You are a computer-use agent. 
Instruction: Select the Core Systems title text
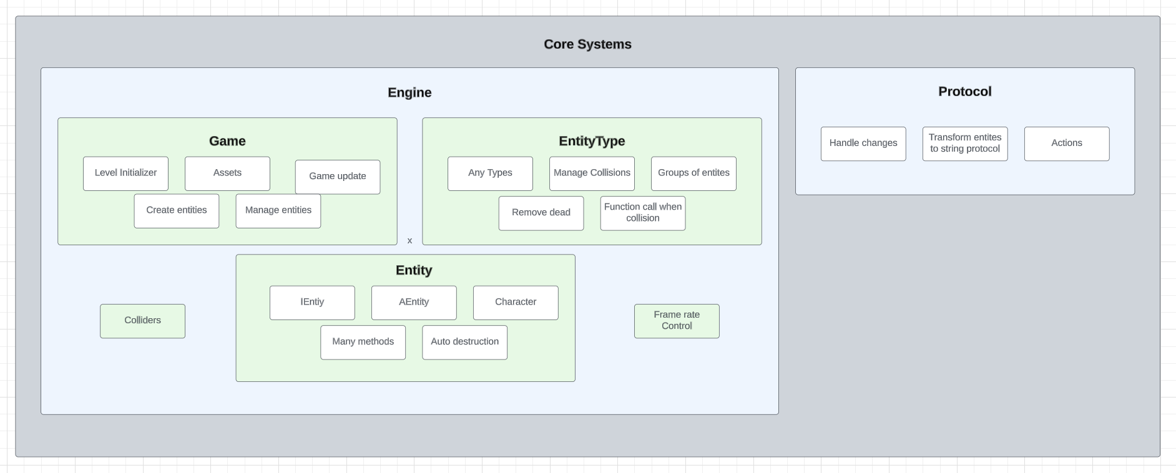coord(587,44)
